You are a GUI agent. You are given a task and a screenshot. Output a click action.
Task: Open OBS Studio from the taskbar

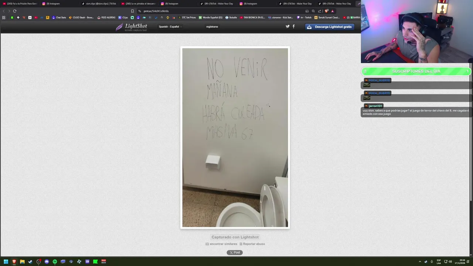coord(38,262)
